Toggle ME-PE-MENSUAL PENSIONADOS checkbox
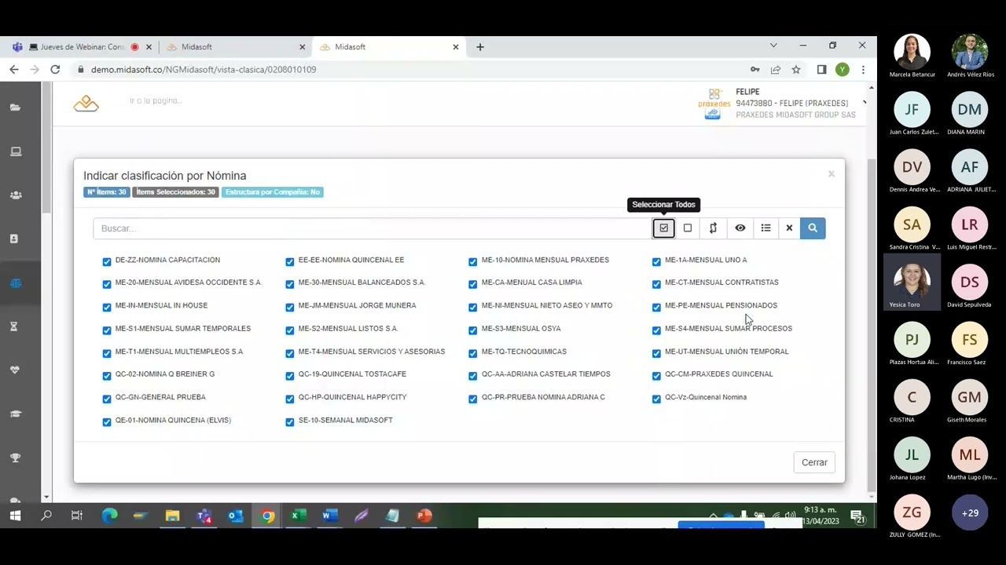This screenshot has width=1006, height=565. pos(656,307)
